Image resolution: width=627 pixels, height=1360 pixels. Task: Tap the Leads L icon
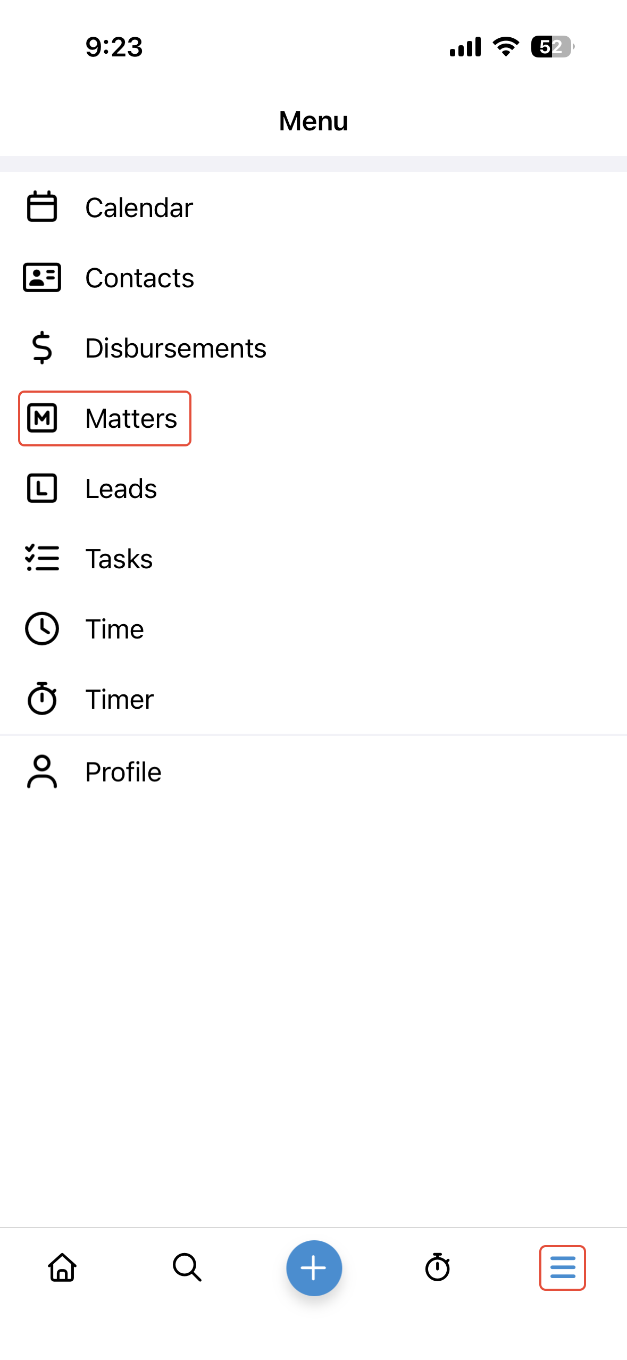point(42,488)
